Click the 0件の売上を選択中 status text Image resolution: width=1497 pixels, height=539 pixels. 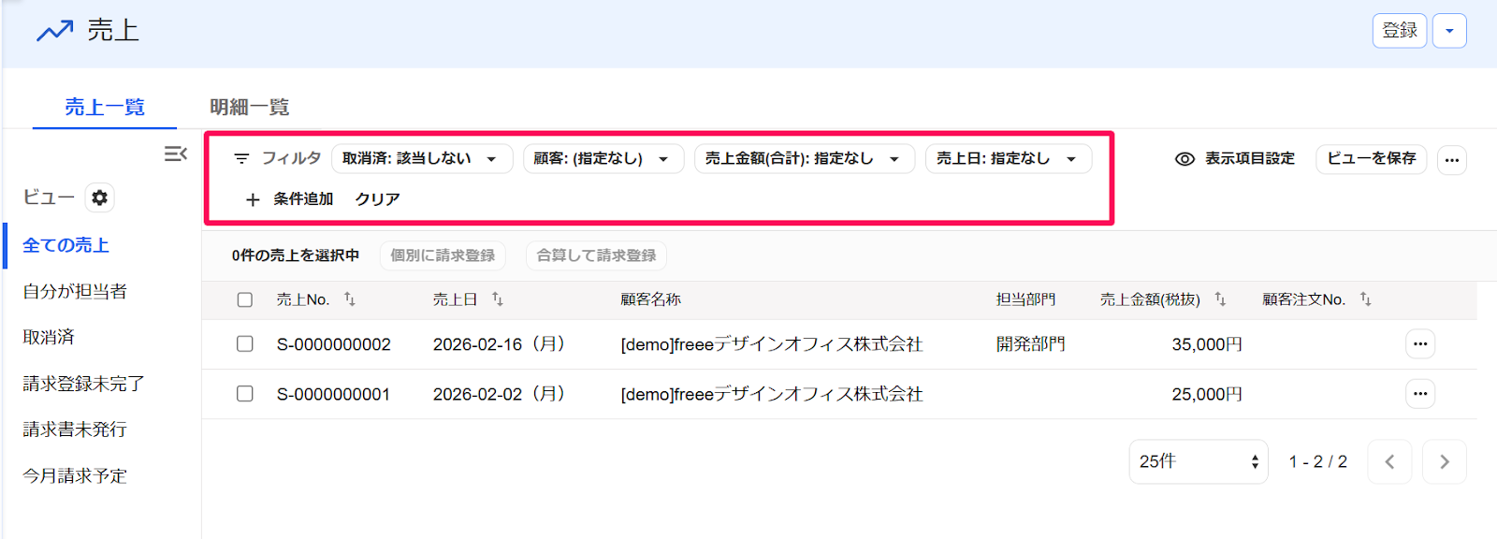coord(296,255)
